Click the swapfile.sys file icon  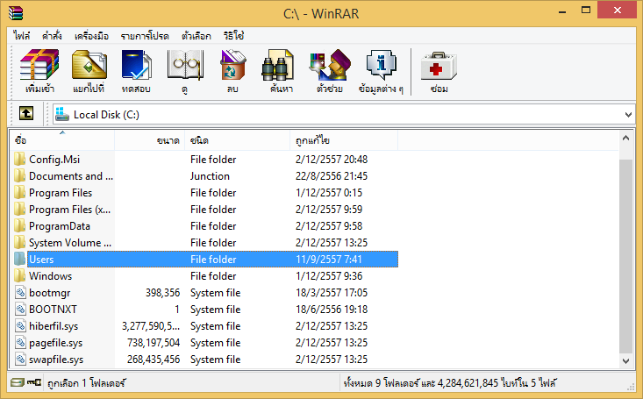click(x=20, y=359)
